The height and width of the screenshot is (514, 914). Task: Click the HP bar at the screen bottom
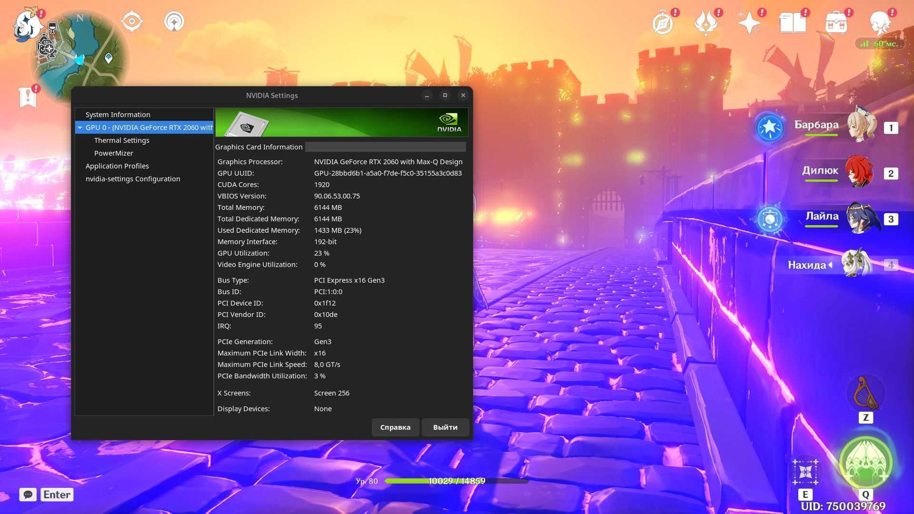pos(456,481)
